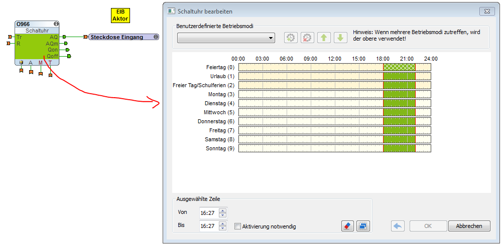Click the Von time input field

coord(208,212)
